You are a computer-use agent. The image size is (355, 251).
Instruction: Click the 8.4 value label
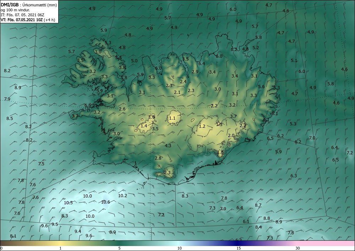point(258,227)
